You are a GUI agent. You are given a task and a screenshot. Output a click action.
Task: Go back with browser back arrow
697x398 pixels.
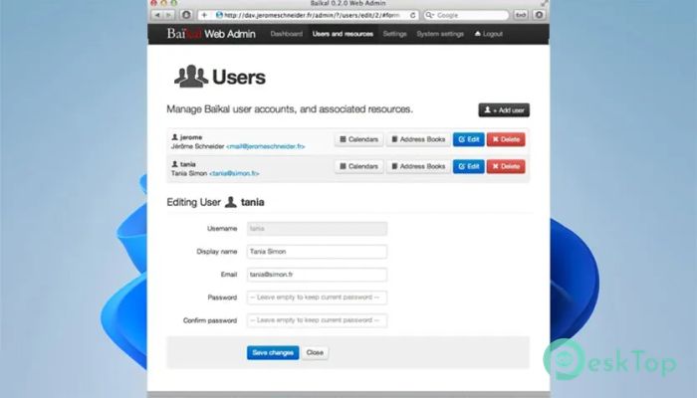157,15
